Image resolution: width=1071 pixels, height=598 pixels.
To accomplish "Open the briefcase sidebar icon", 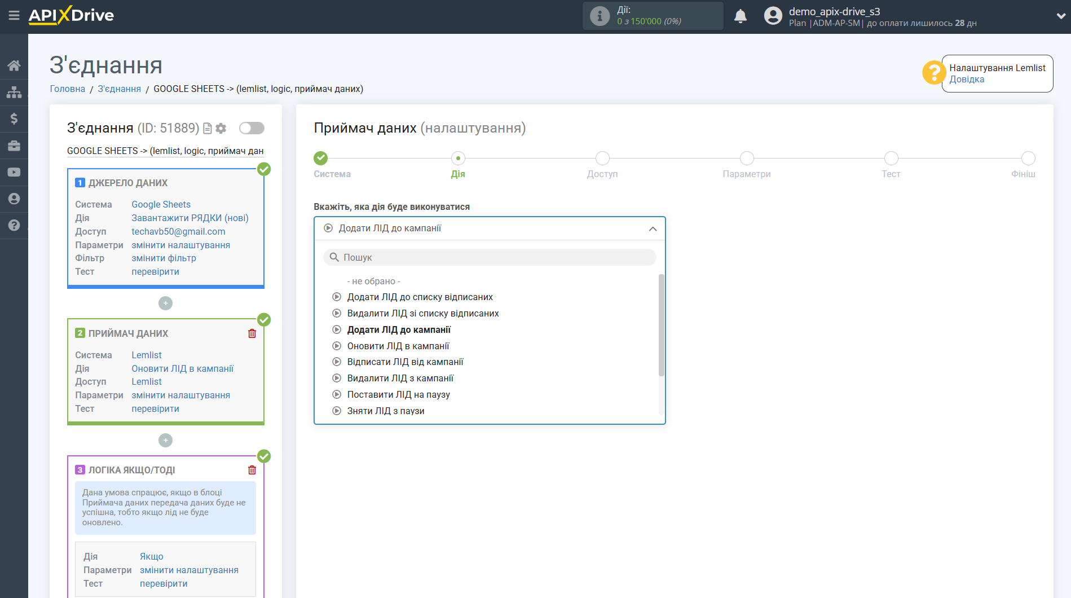I will (x=14, y=146).
